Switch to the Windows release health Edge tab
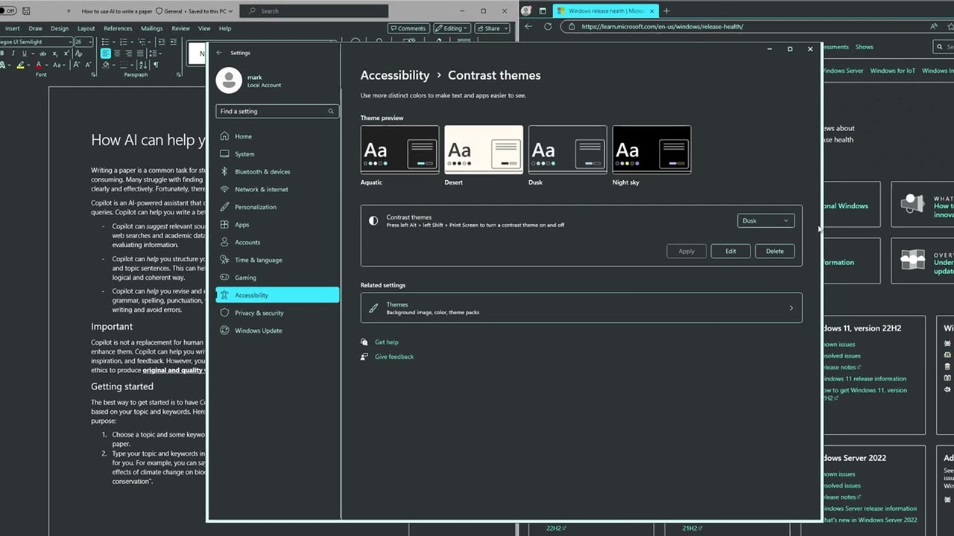Viewport: 954px width, 536px height. coord(605,10)
